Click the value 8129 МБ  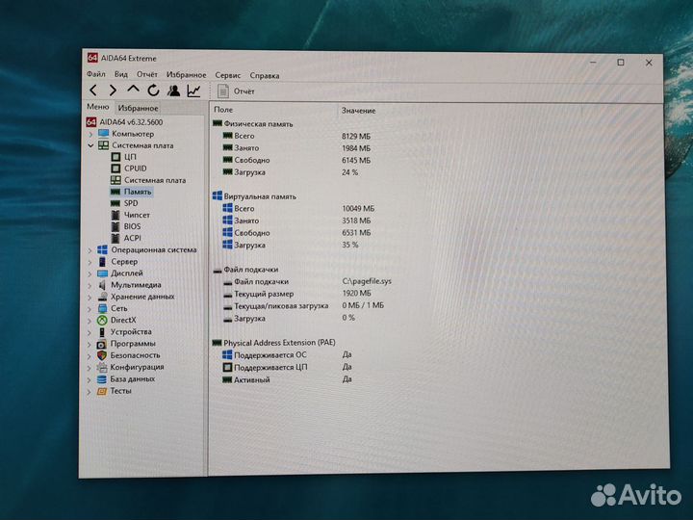point(356,136)
